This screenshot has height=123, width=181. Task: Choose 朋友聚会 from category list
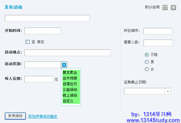(x=70, y=73)
